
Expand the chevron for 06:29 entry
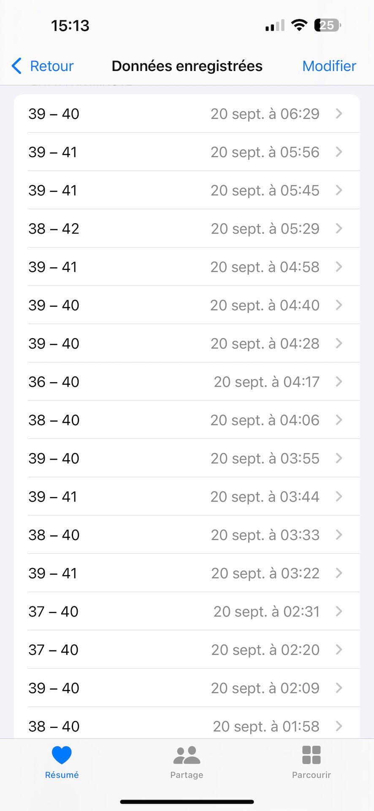(x=339, y=114)
